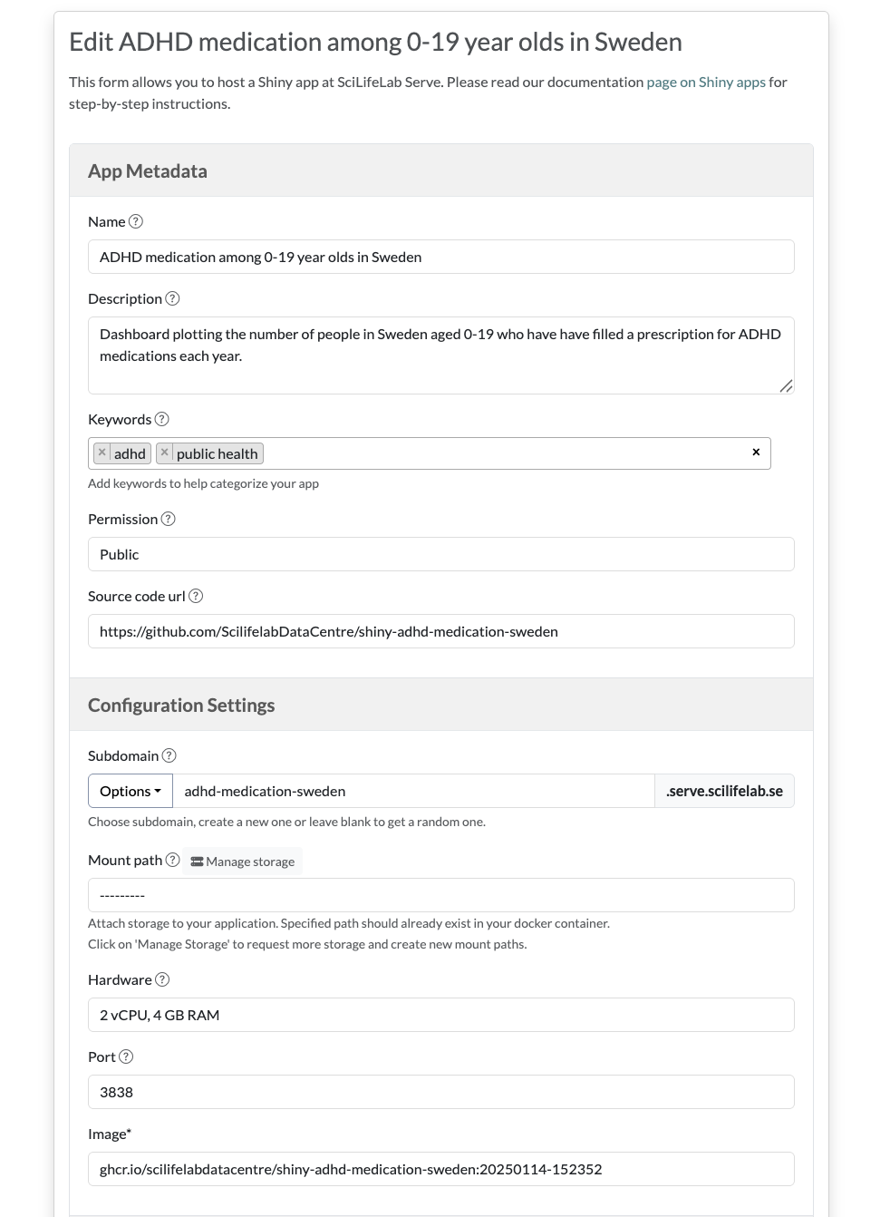This screenshot has height=1217, width=890.
Task: Click the Source code url help icon
Action: point(196,596)
